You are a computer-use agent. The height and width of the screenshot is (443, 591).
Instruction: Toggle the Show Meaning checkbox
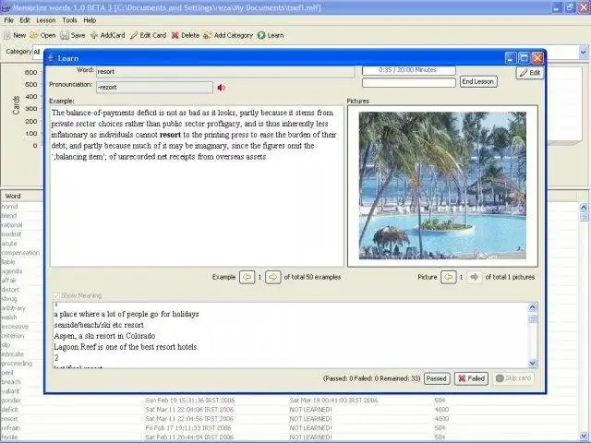pos(56,295)
